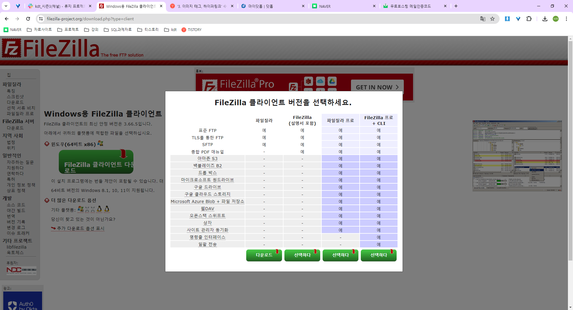Open 자료사이트 bookmark folder
This screenshot has height=310, width=573.
coord(39,30)
